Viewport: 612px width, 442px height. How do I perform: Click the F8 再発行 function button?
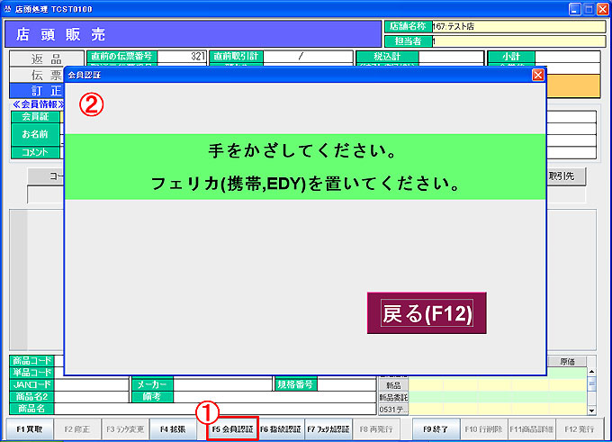point(376,429)
